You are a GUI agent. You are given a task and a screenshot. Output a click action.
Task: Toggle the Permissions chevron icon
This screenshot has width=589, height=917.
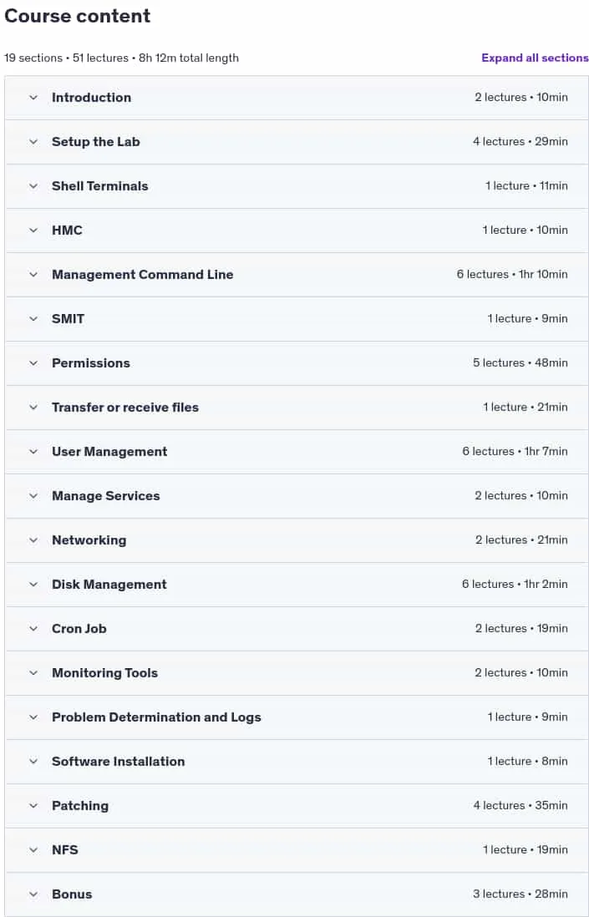coord(33,363)
